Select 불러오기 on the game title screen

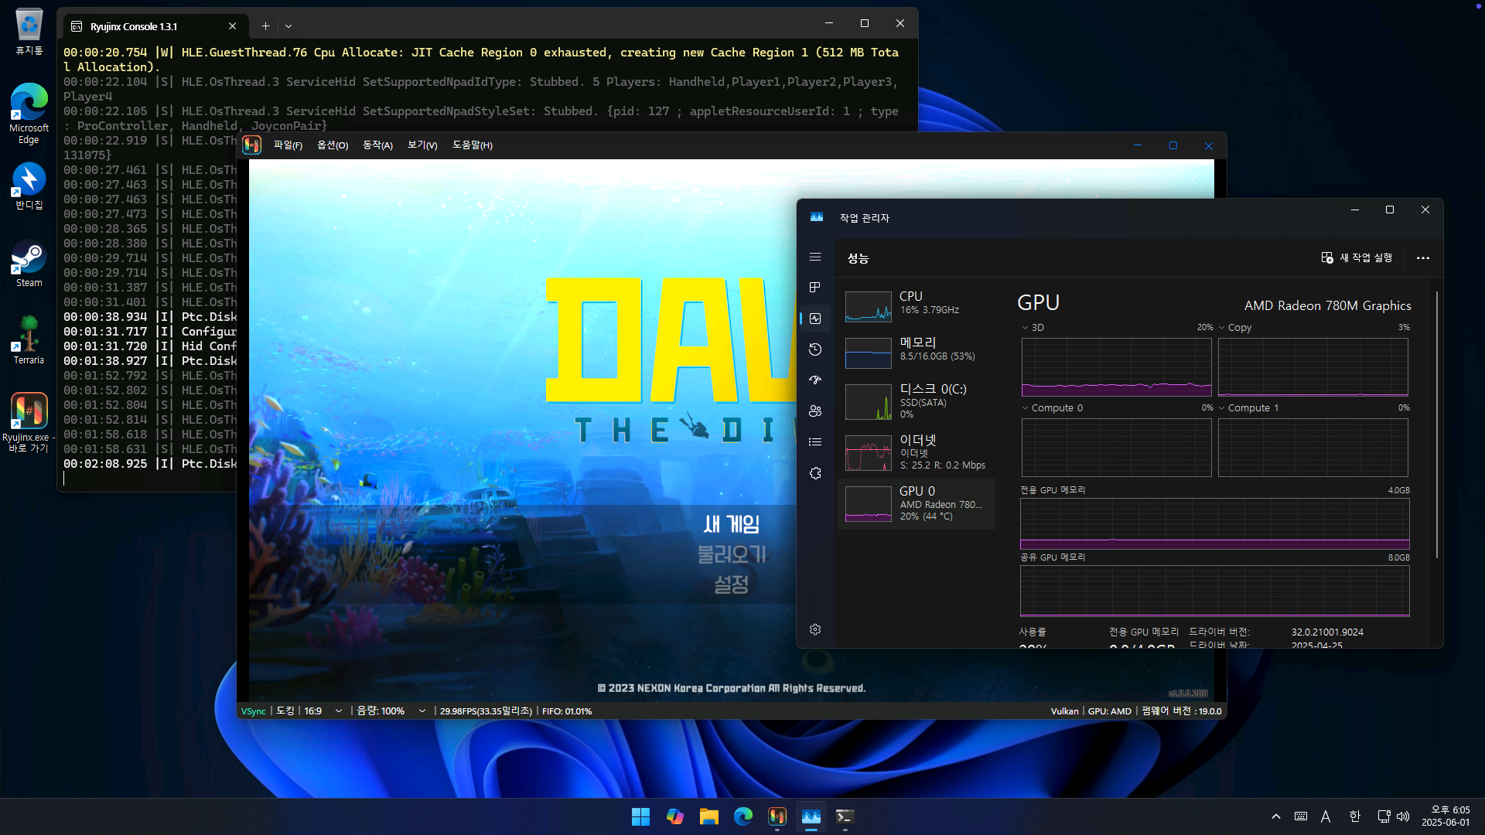pos(731,554)
